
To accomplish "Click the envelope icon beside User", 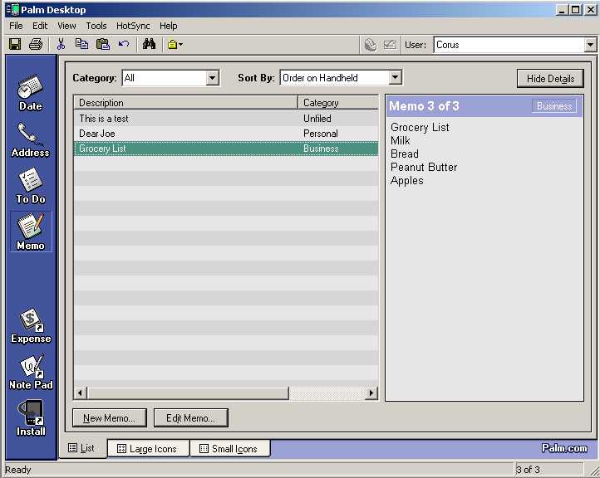I will pyautogui.click(x=390, y=45).
